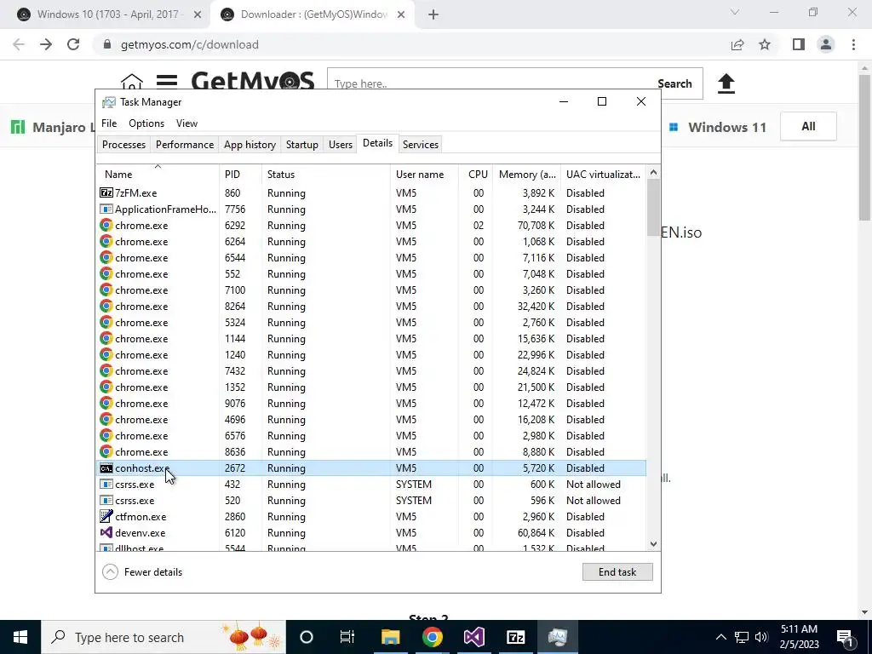This screenshot has width=872, height=654.
Task: Click the ApplicationFrameHost process icon
Action: (106, 209)
